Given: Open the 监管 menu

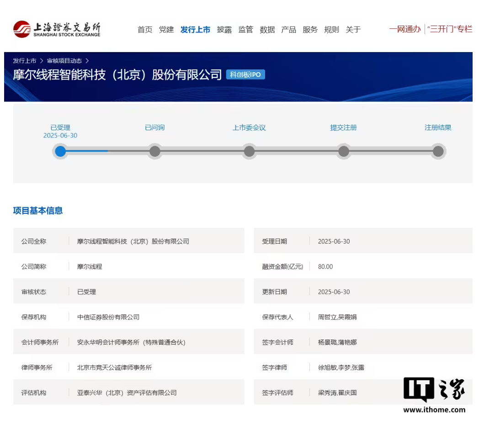Looking at the screenshot, I should (x=245, y=30).
